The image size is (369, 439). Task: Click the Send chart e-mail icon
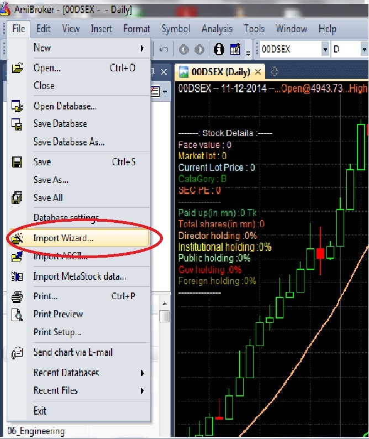(17, 353)
